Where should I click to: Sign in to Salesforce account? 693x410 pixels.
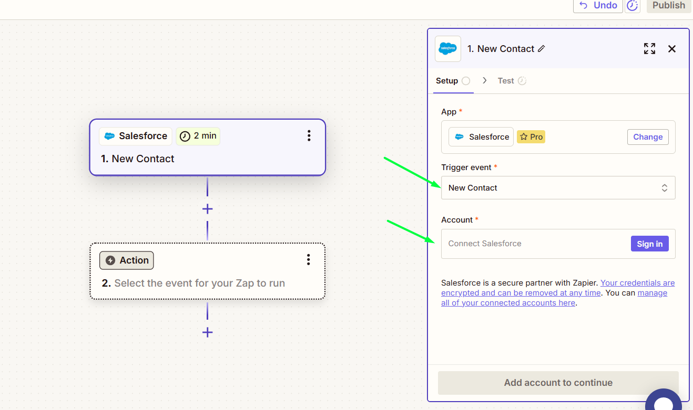[649, 244]
